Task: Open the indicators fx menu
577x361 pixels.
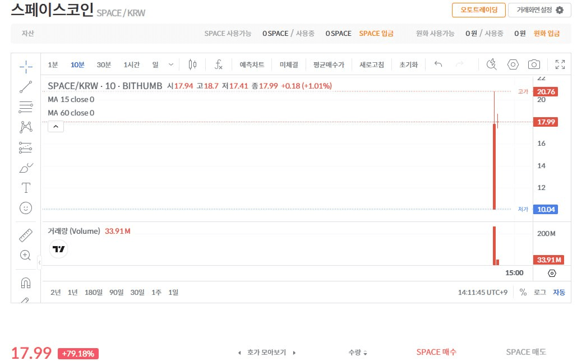Action: point(219,64)
